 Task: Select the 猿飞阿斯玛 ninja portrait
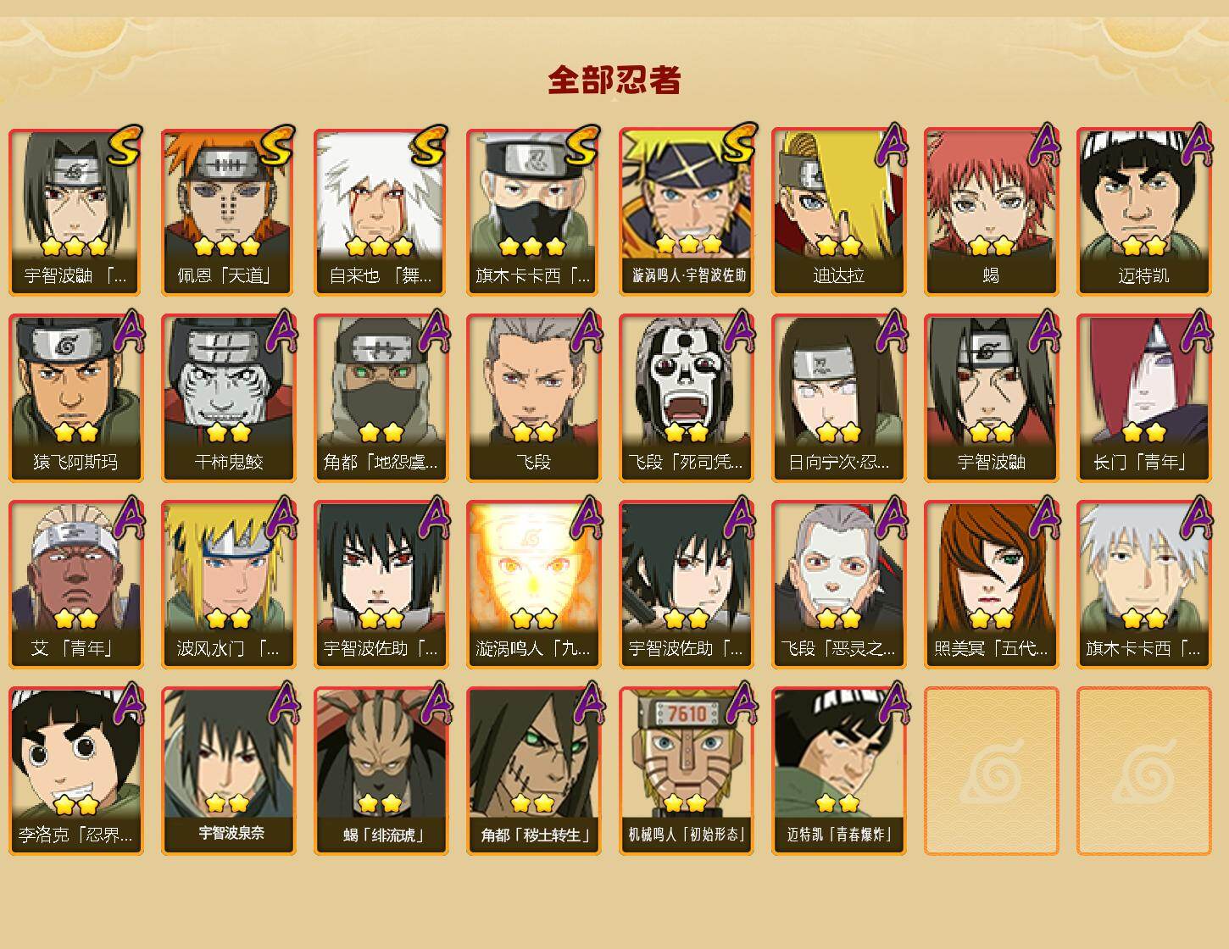(75, 398)
